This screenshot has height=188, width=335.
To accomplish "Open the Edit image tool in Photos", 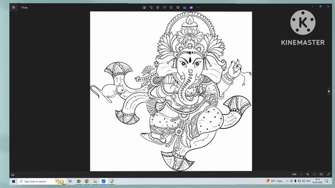I will pyautogui.click(x=144, y=7).
